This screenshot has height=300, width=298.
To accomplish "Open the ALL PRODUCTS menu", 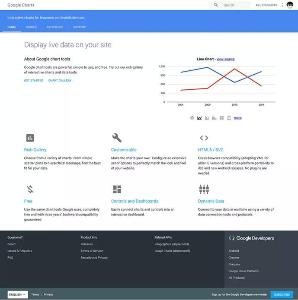I will click(x=266, y=5).
